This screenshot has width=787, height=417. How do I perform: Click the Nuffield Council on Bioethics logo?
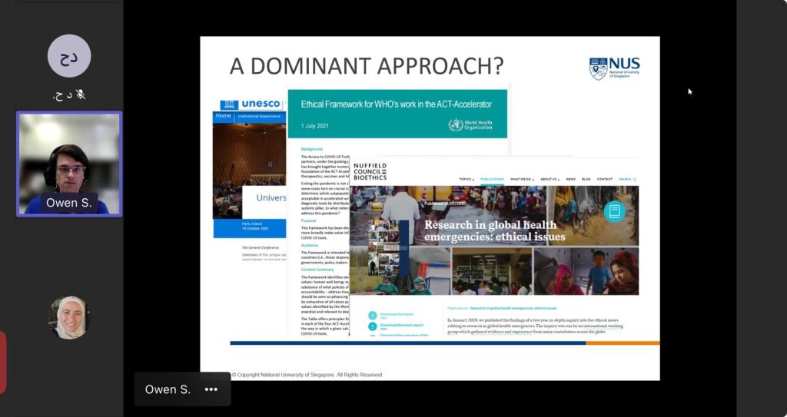pos(370,172)
